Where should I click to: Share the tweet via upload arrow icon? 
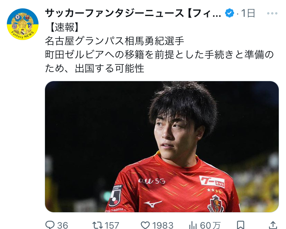pyautogui.click(x=273, y=225)
